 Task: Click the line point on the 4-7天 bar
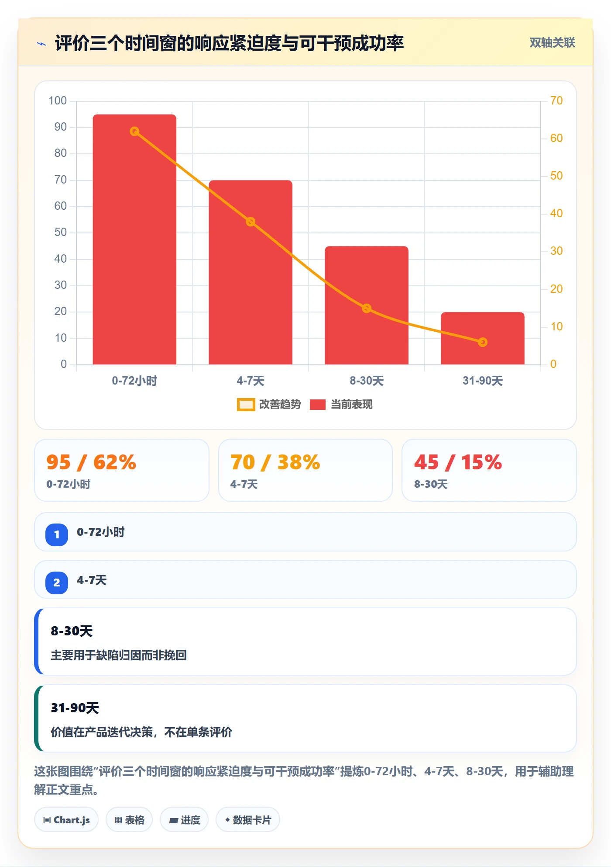(251, 222)
